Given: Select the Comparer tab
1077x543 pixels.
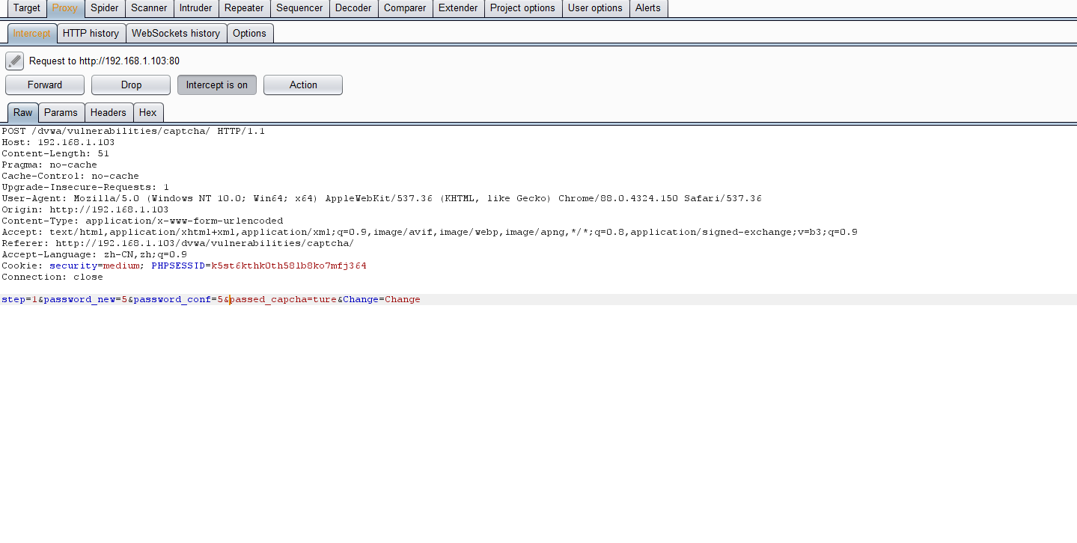Looking at the screenshot, I should click(x=405, y=8).
